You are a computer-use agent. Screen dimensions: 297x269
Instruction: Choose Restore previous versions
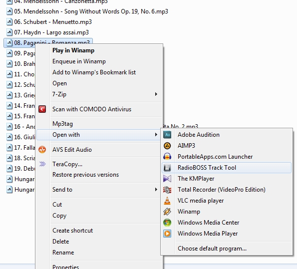[86, 175]
